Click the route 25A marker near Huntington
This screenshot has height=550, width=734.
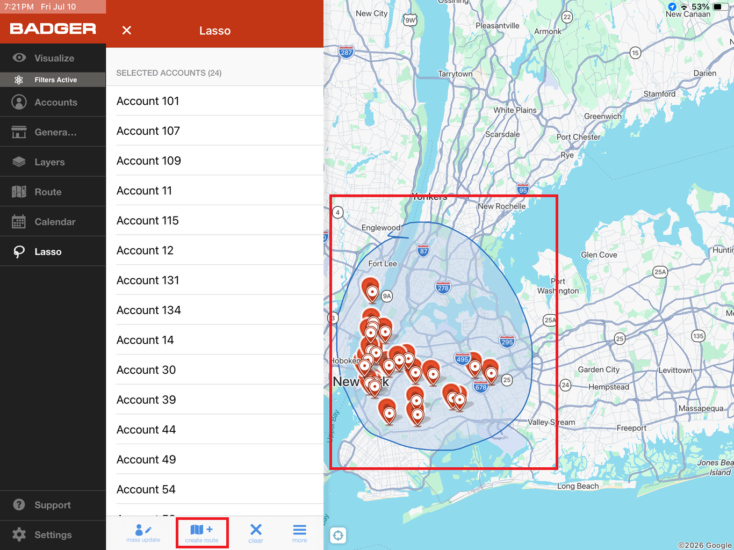tap(660, 272)
